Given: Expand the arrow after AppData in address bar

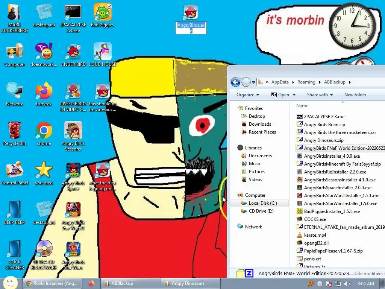Looking at the screenshot, I should pyautogui.click(x=293, y=82).
